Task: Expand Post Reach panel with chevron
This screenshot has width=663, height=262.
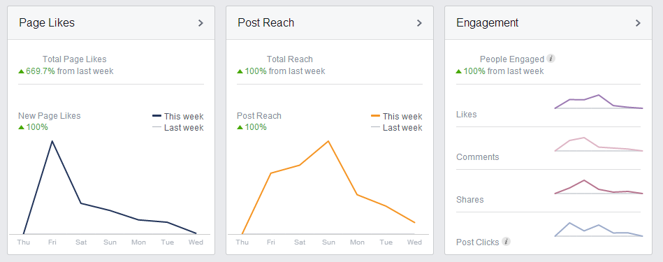Action: (x=419, y=23)
